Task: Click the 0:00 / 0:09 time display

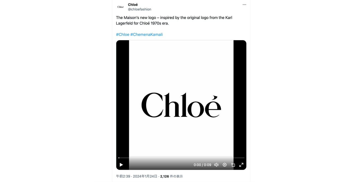Action: (202, 165)
